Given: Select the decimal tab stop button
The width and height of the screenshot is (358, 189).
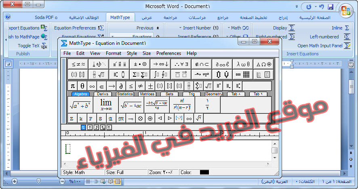Looking at the screenshot, I should point(110,127).
